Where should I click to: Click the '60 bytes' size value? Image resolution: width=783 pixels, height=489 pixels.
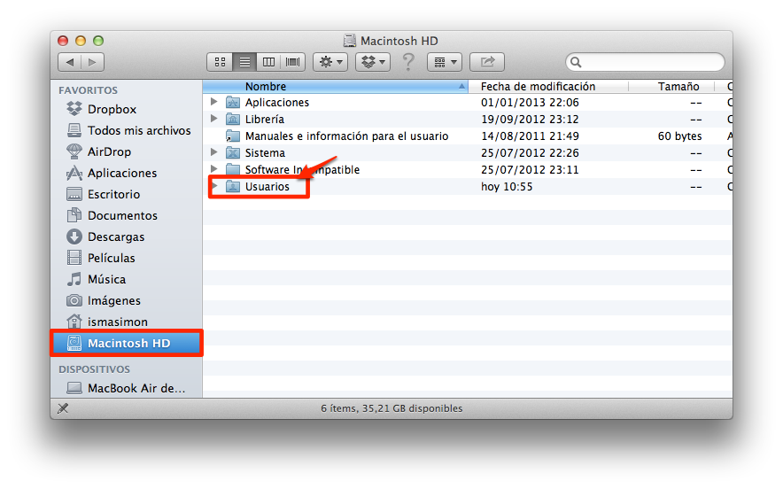679,136
